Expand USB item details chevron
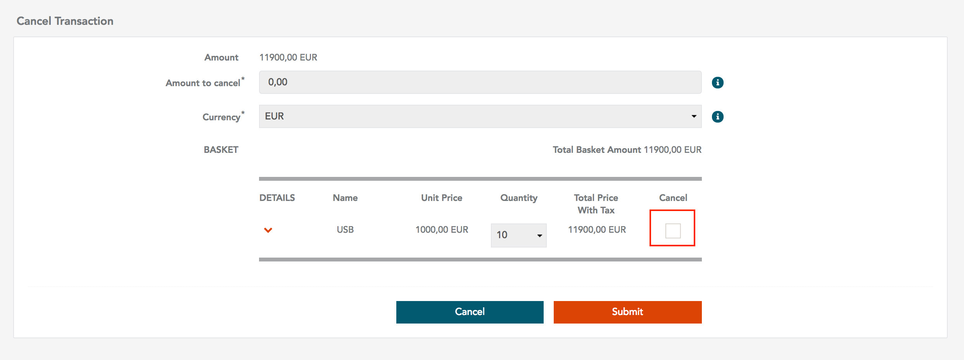The image size is (964, 360). click(x=268, y=230)
